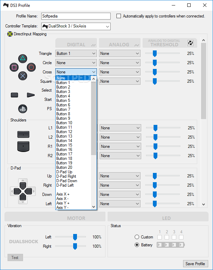Open Cross analog mapping dropdown
Screen dimensions: 213x270
(120, 72)
